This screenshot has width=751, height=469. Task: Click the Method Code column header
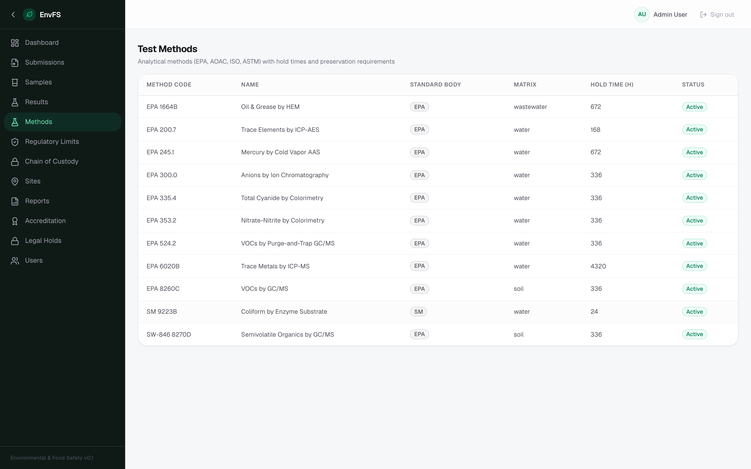tap(169, 85)
